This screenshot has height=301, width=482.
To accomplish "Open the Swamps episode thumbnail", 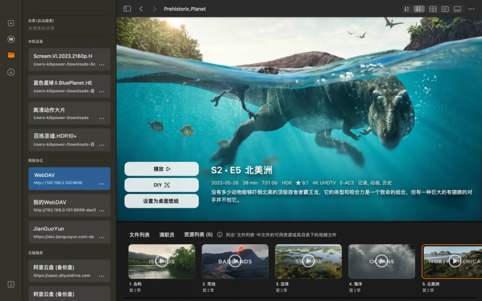I will coord(308,262).
